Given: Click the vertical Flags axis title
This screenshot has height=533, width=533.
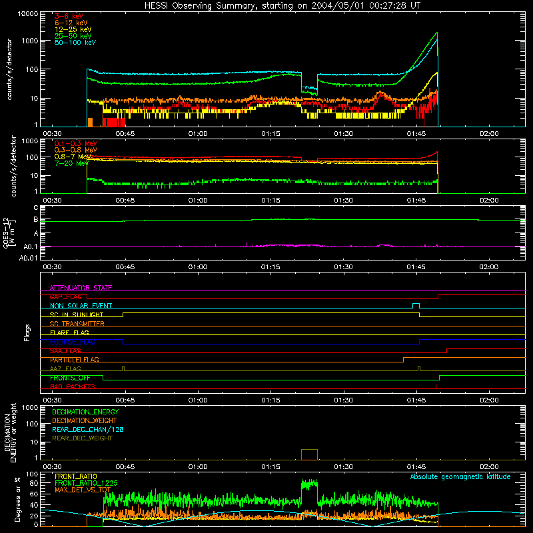Looking at the screenshot, I should (27, 333).
